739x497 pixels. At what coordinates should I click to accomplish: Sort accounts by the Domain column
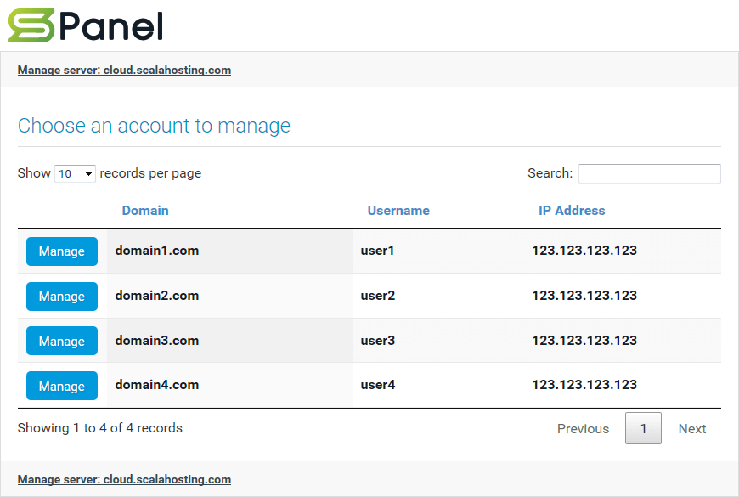click(145, 210)
